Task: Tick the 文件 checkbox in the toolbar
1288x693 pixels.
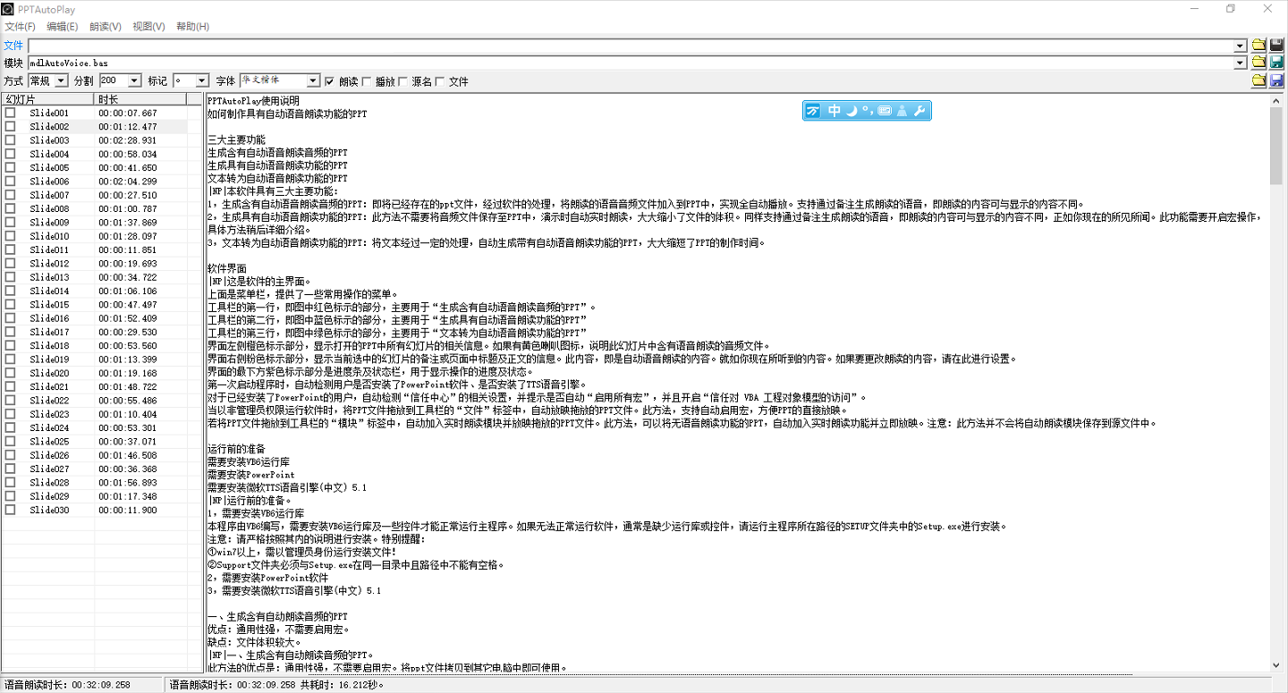Action: [439, 81]
